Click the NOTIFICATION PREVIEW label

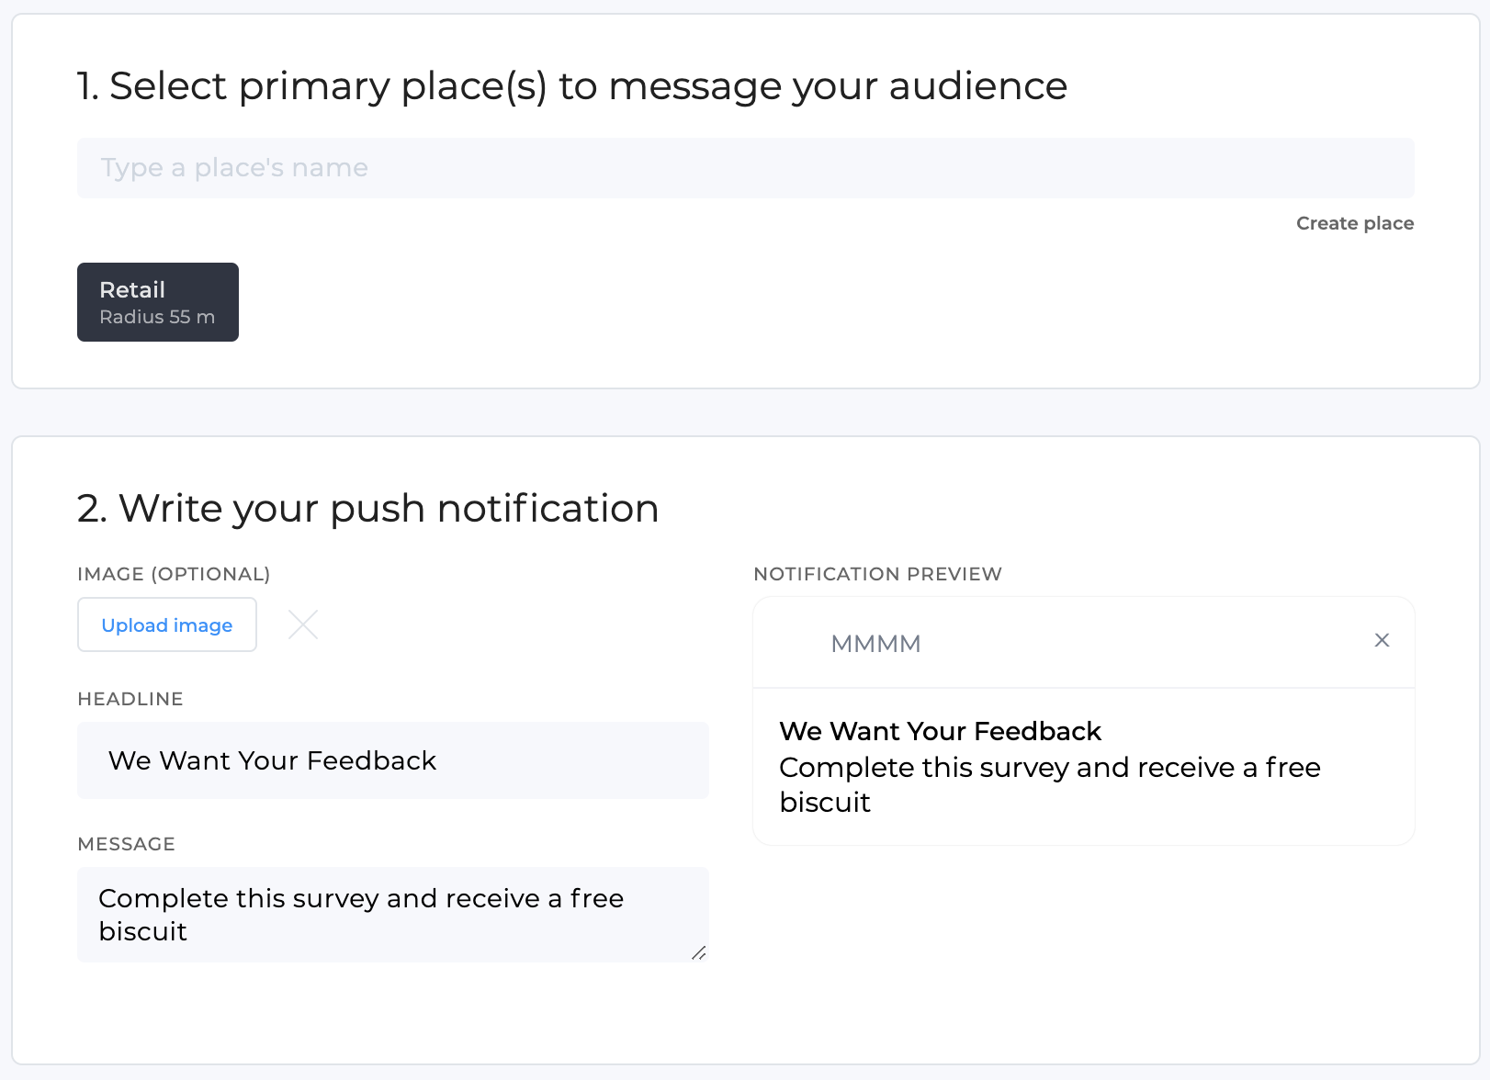tap(877, 574)
